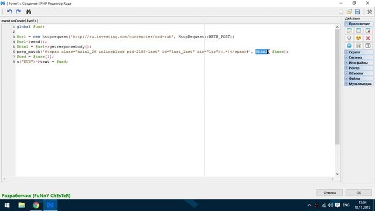
Task: Expand the Объекты section
Action: click(x=346, y=73)
